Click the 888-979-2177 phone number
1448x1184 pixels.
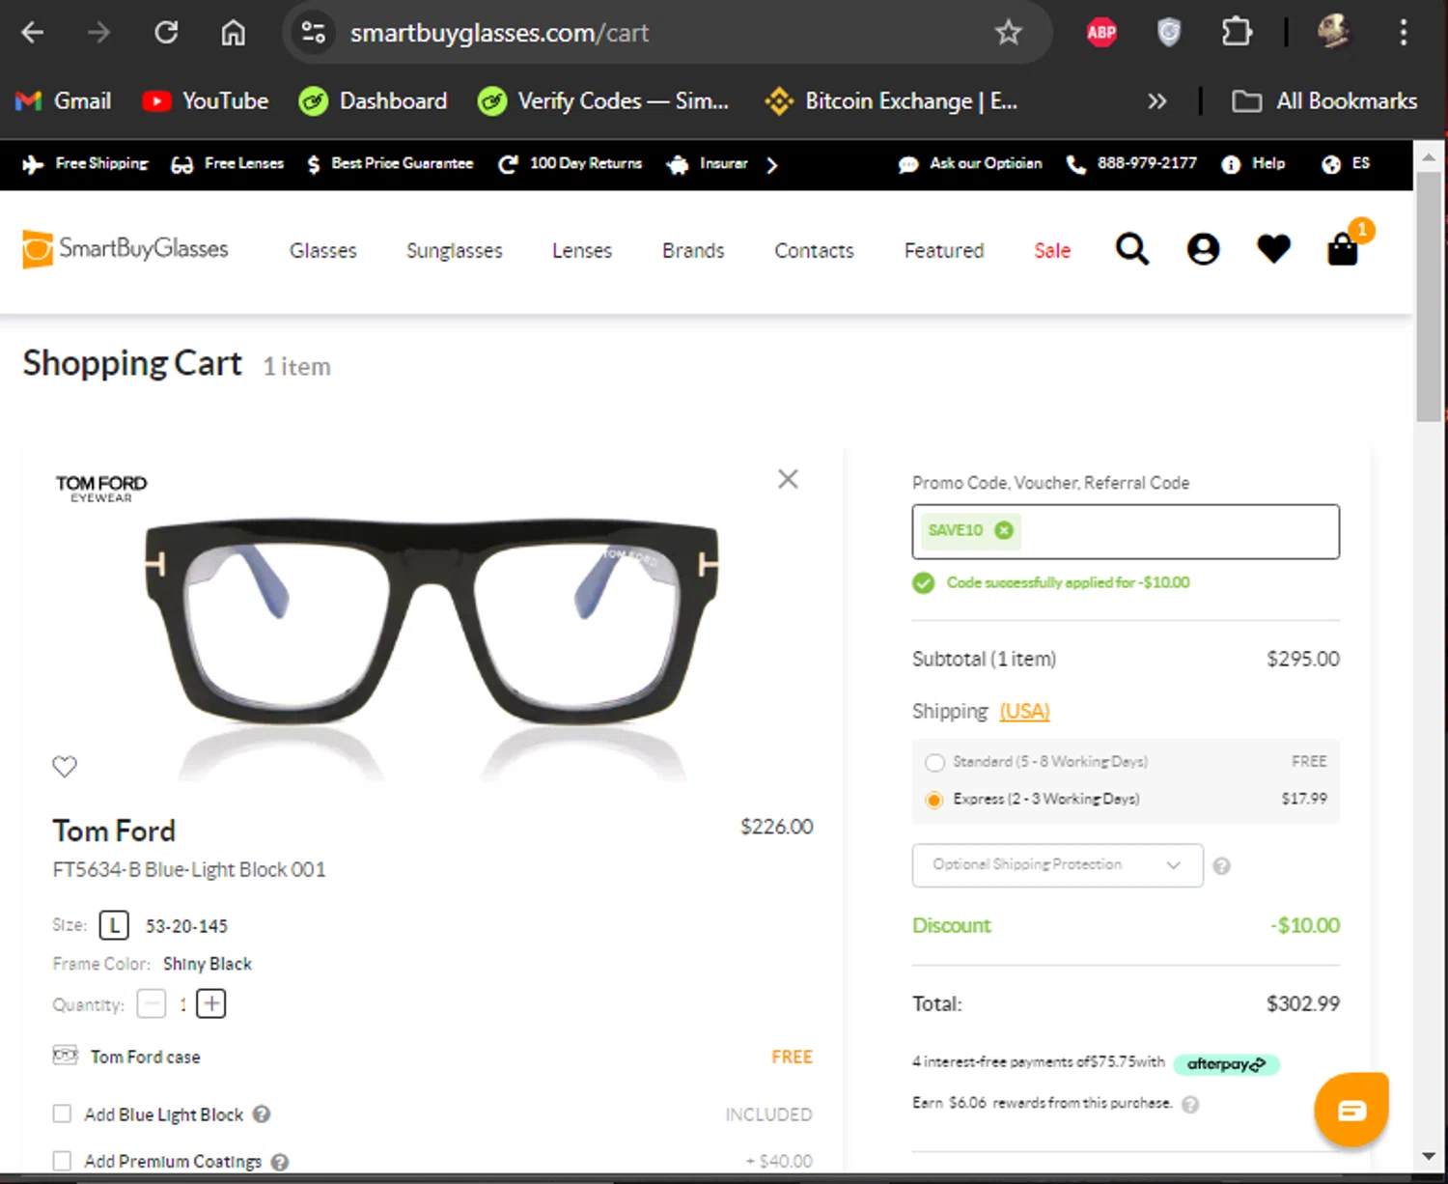tap(1131, 164)
